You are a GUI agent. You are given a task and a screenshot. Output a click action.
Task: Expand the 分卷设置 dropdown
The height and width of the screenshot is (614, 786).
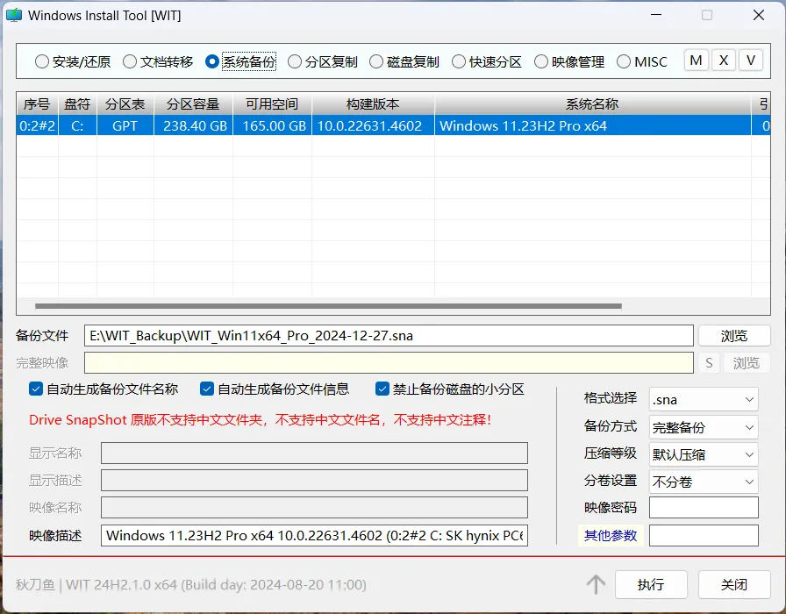tap(704, 482)
